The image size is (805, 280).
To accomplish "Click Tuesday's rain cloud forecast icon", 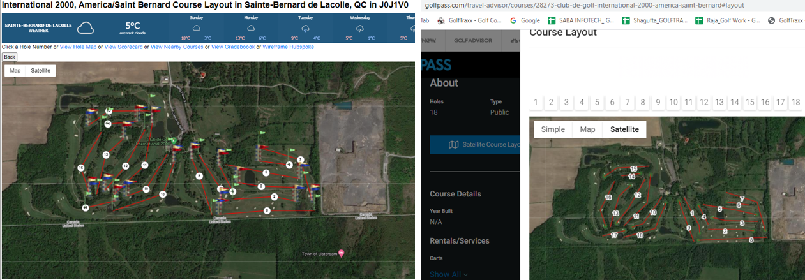I will (x=305, y=29).
